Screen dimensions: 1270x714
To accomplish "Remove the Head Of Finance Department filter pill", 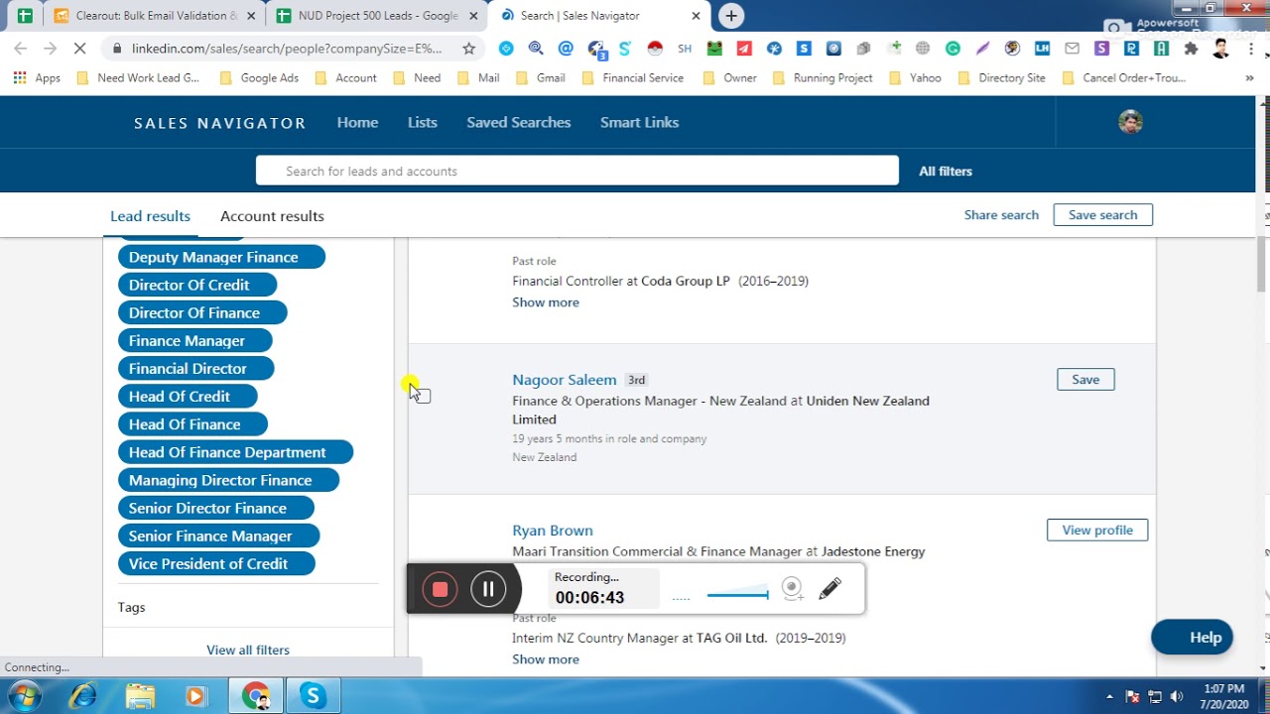I will pos(235,452).
